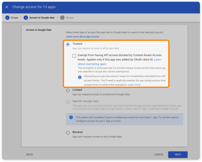
Task: Click the info icon beside the Allowlisting note
Action: click(80, 77)
